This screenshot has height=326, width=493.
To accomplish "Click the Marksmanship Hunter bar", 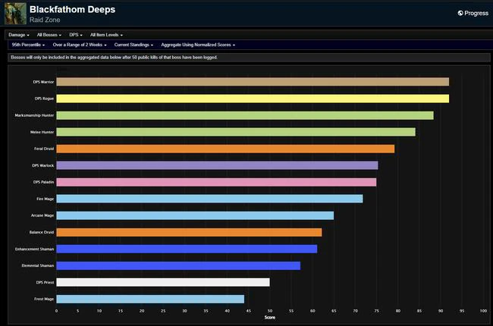I will point(245,115).
